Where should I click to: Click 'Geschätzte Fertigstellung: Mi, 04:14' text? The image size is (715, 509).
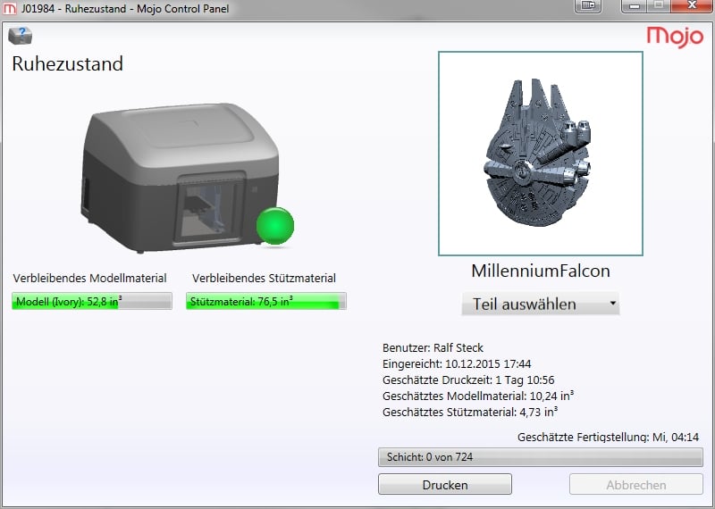[608, 437]
